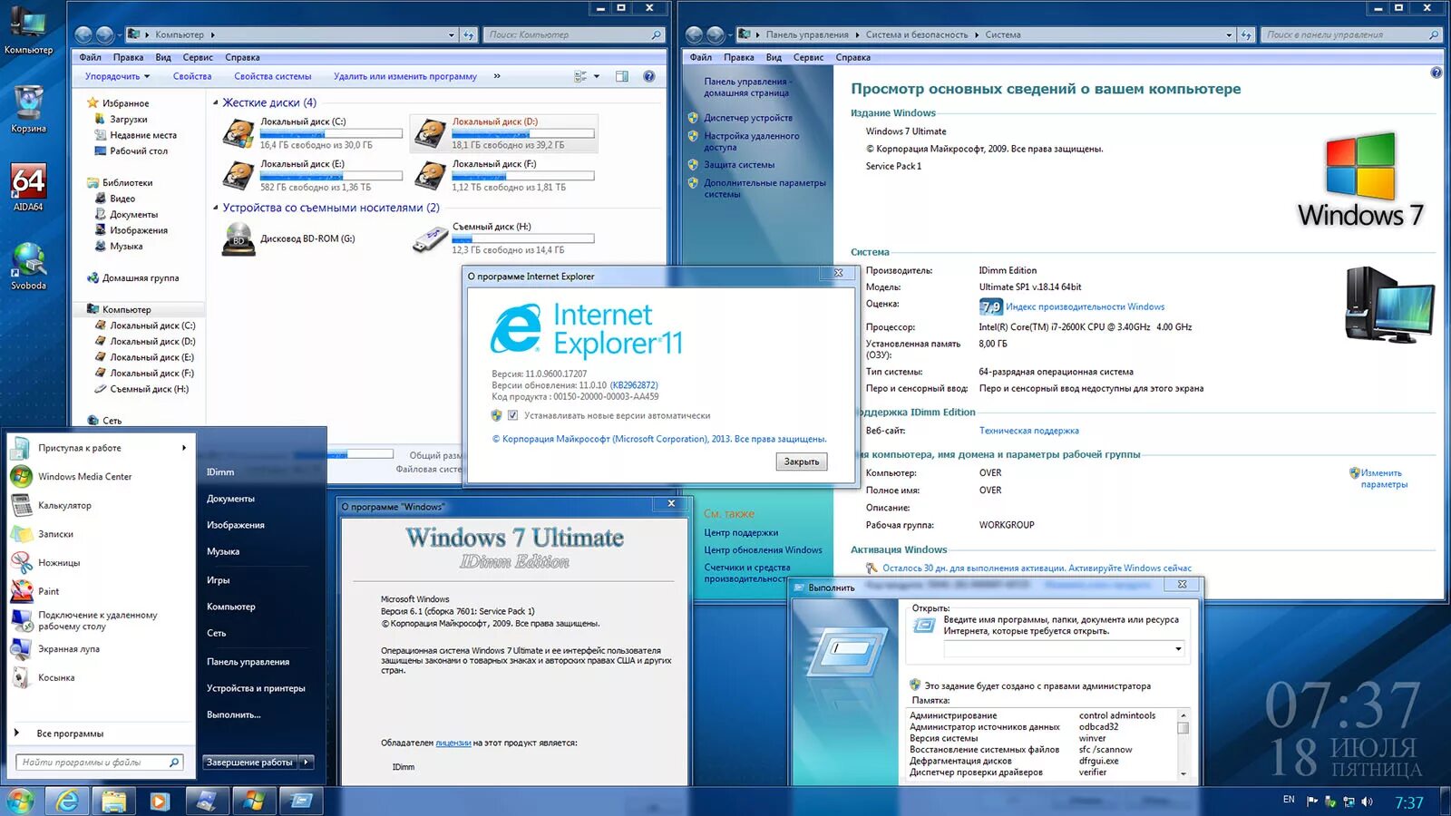
Task: Click the Найти программы и файлы search field
Action: coord(100,763)
